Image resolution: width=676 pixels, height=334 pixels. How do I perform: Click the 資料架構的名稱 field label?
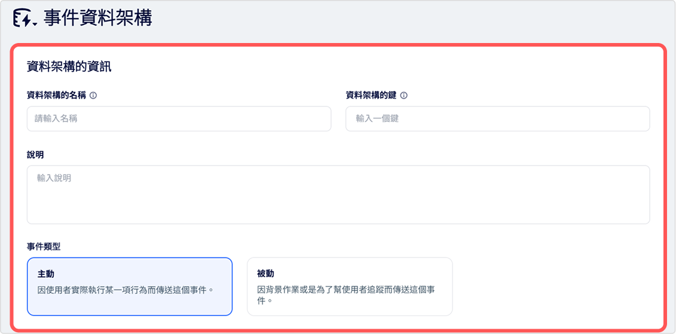pyautogui.click(x=56, y=96)
